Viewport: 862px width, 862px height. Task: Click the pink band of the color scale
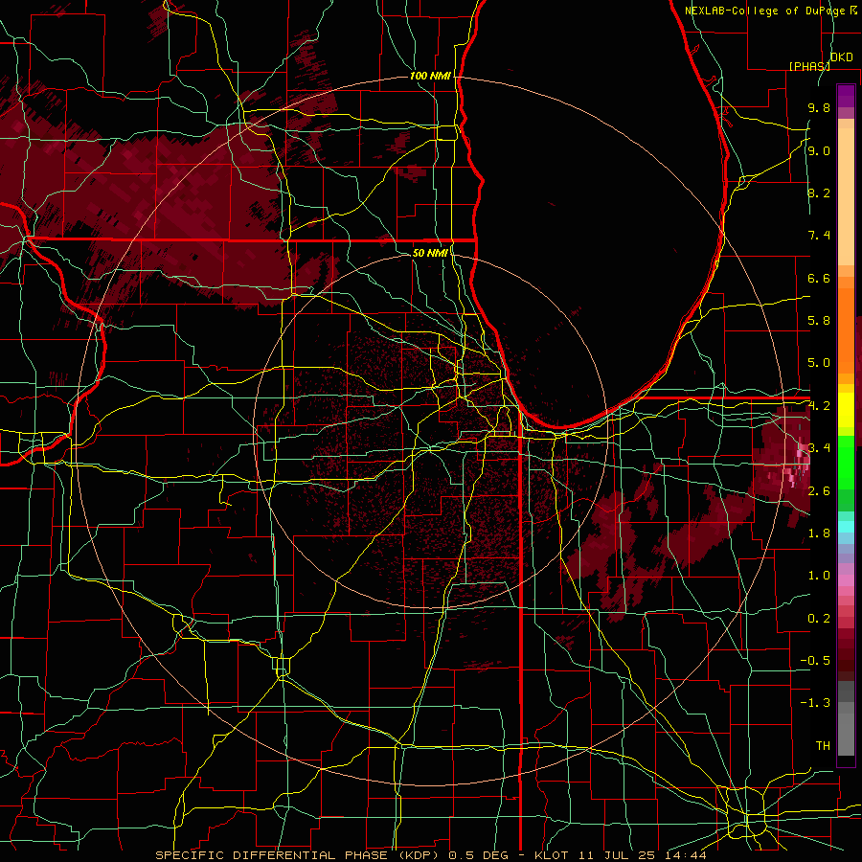click(x=846, y=580)
